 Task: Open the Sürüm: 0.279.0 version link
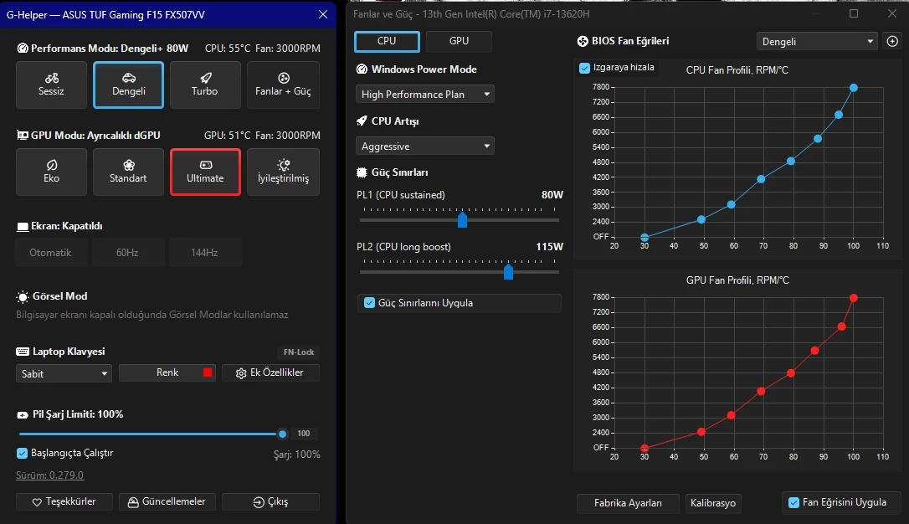[50, 475]
